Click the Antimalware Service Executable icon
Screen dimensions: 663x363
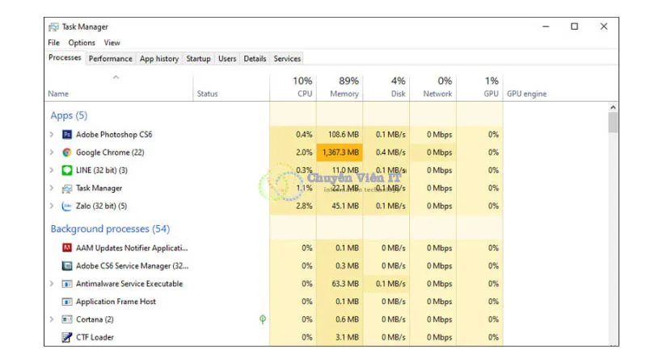(67, 284)
